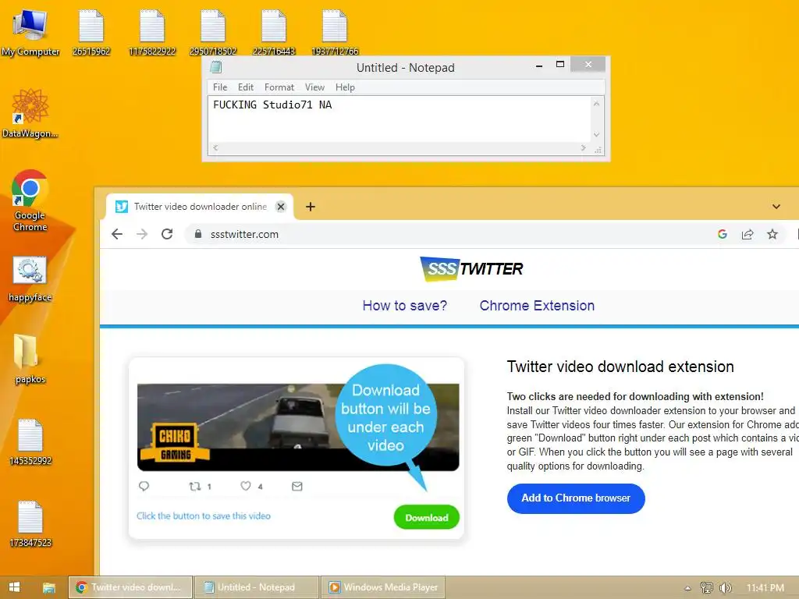
Task: Close the Notepad window
Action: tap(588, 64)
